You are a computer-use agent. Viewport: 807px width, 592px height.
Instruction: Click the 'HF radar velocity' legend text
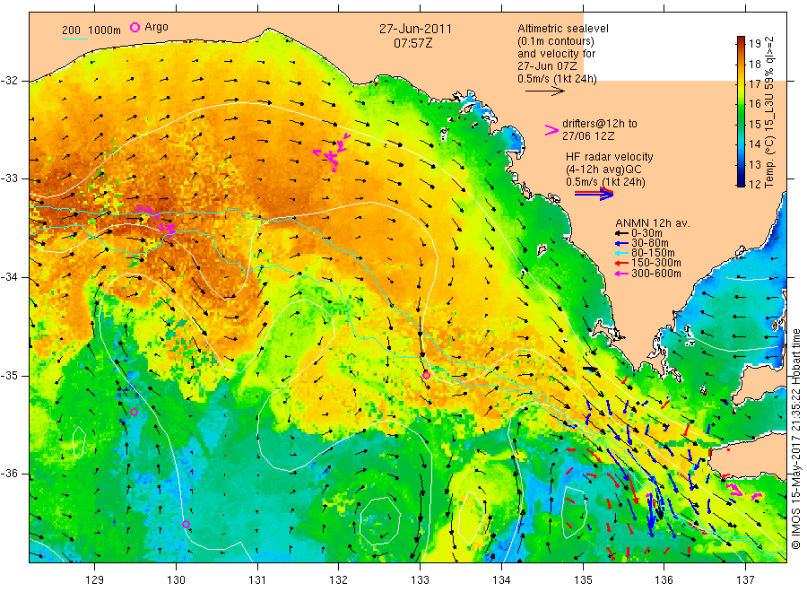click(610, 157)
